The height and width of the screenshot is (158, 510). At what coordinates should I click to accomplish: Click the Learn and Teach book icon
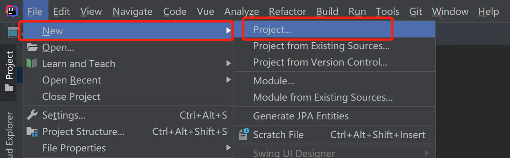tap(32, 63)
